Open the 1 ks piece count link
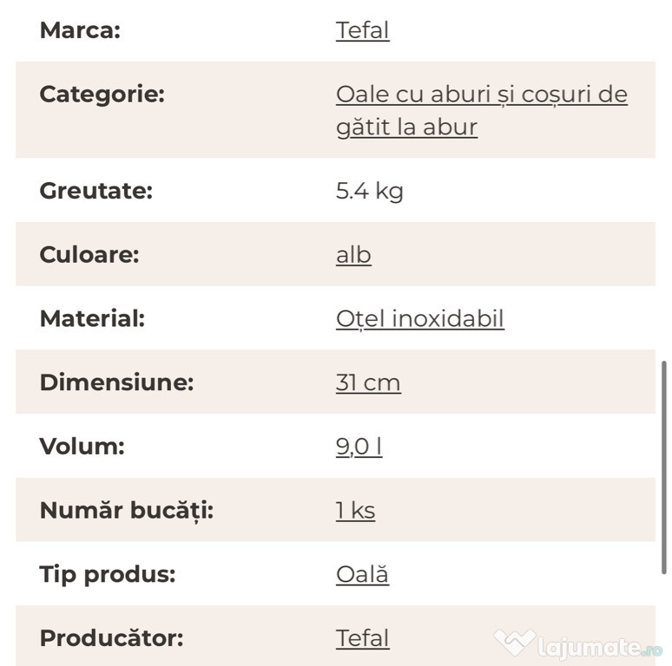Screen dimensions: 672x666 pyautogui.click(x=355, y=510)
